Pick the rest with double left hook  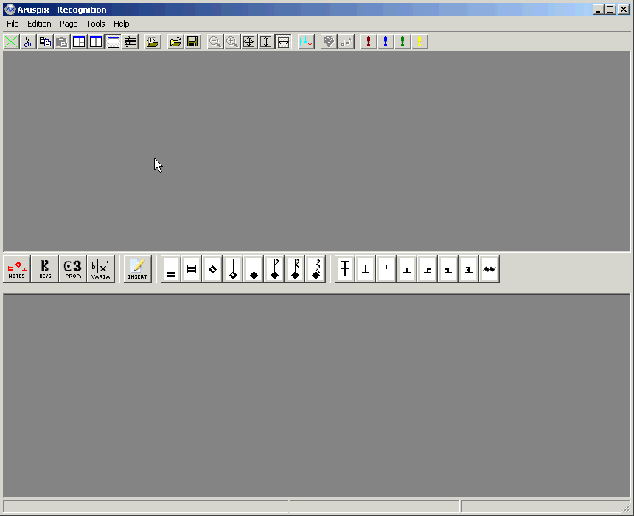(469, 269)
